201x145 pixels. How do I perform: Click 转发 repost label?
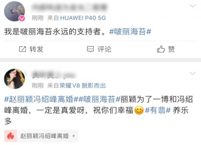tap(37, 49)
